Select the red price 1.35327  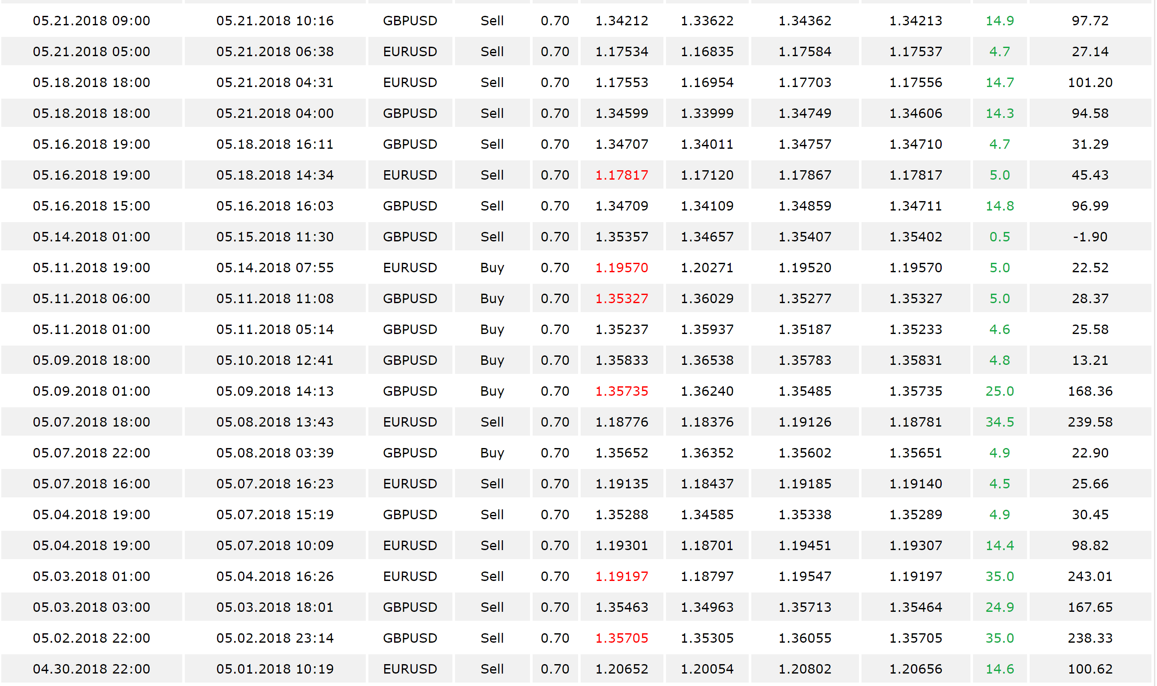tap(622, 298)
